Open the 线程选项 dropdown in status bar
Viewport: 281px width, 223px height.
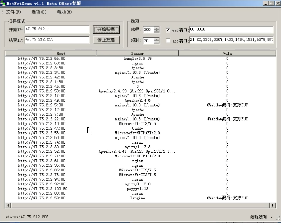(261, 217)
